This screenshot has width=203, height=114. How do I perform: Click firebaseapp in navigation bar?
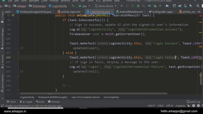(x=37, y=6)
